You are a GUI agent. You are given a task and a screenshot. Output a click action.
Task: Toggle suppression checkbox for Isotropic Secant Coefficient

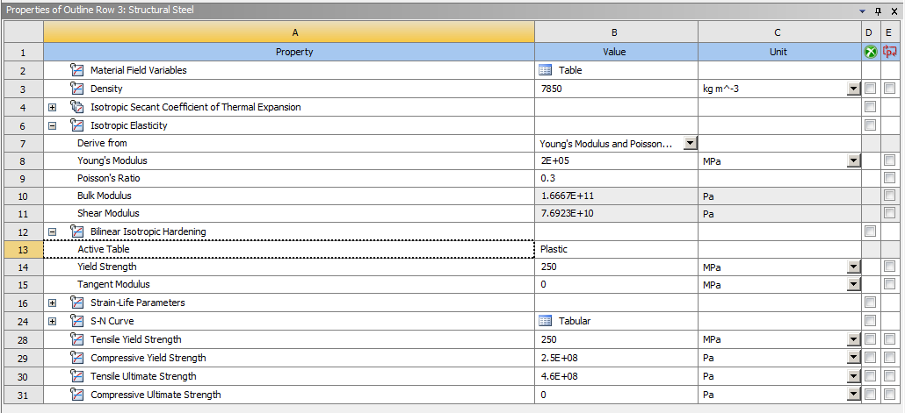click(871, 107)
